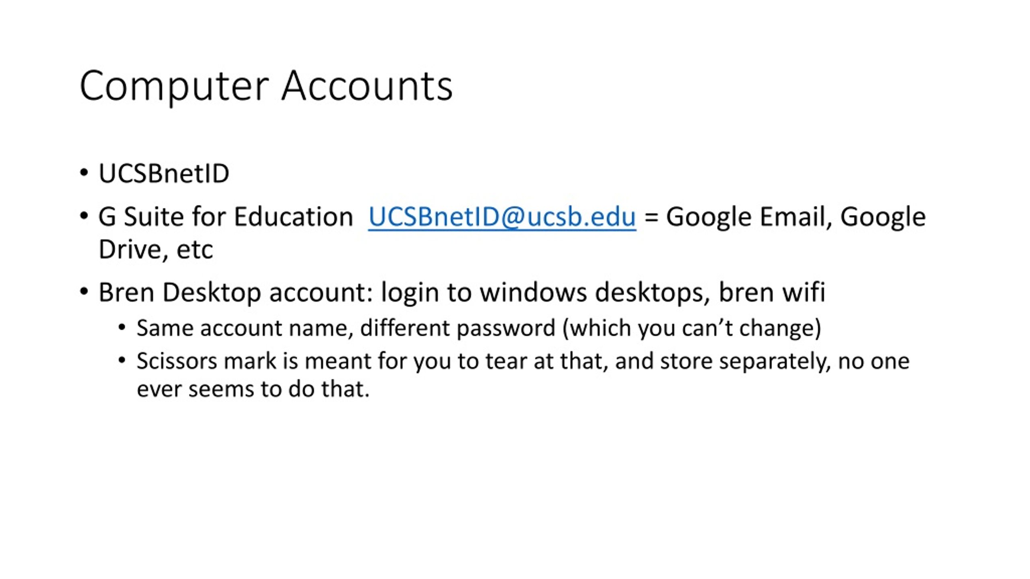Click the Drive, etc text line
This screenshot has height=579, width=1030.
point(156,250)
